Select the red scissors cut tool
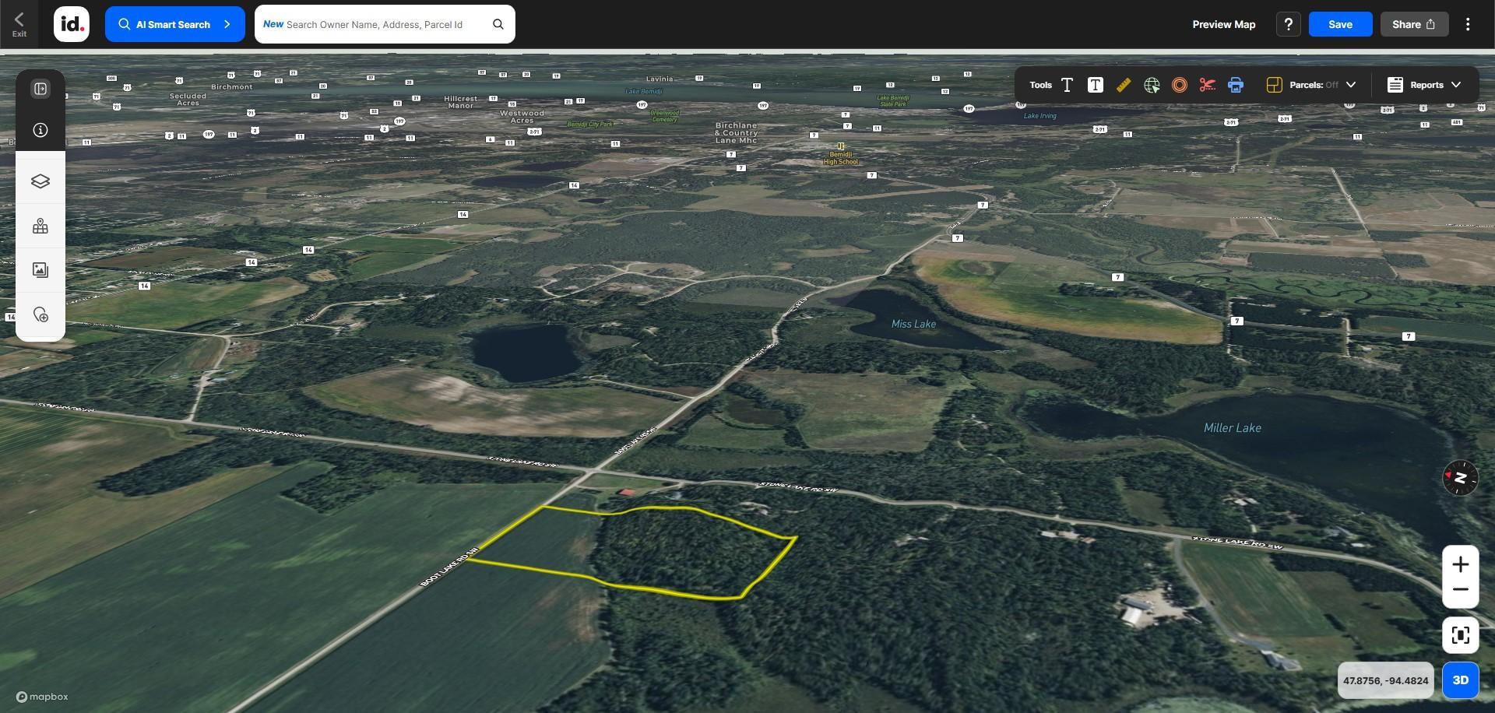Screen dimensions: 1495x713 pos(1207,85)
